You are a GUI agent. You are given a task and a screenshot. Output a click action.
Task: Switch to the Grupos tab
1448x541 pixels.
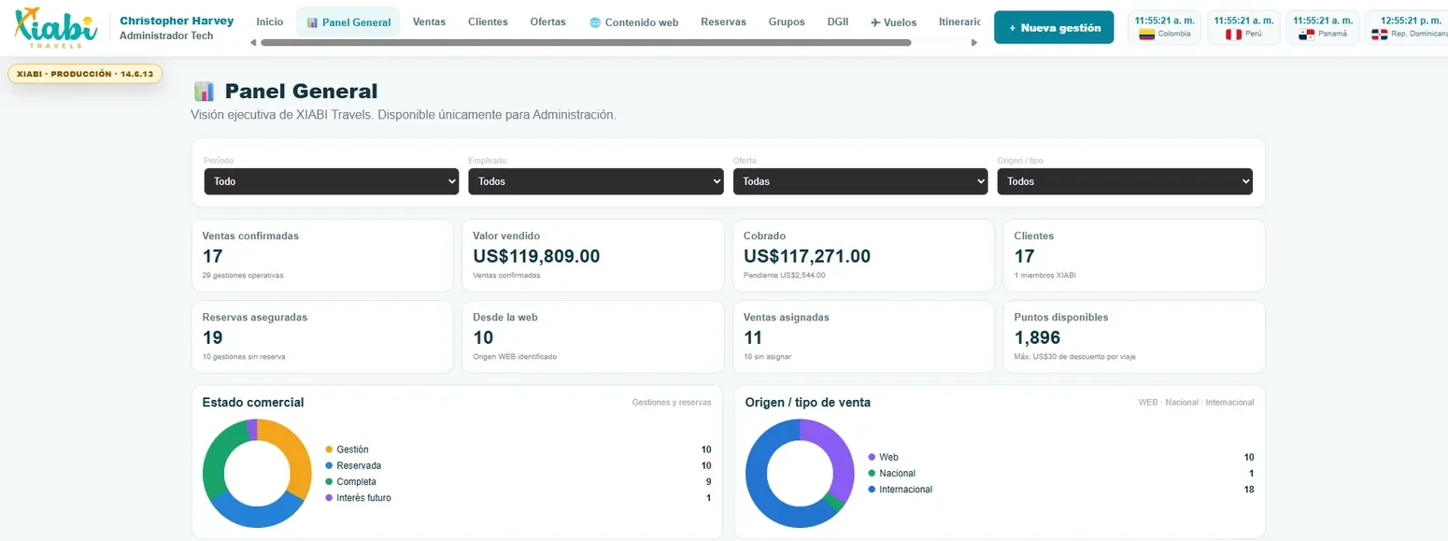coord(787,21)
